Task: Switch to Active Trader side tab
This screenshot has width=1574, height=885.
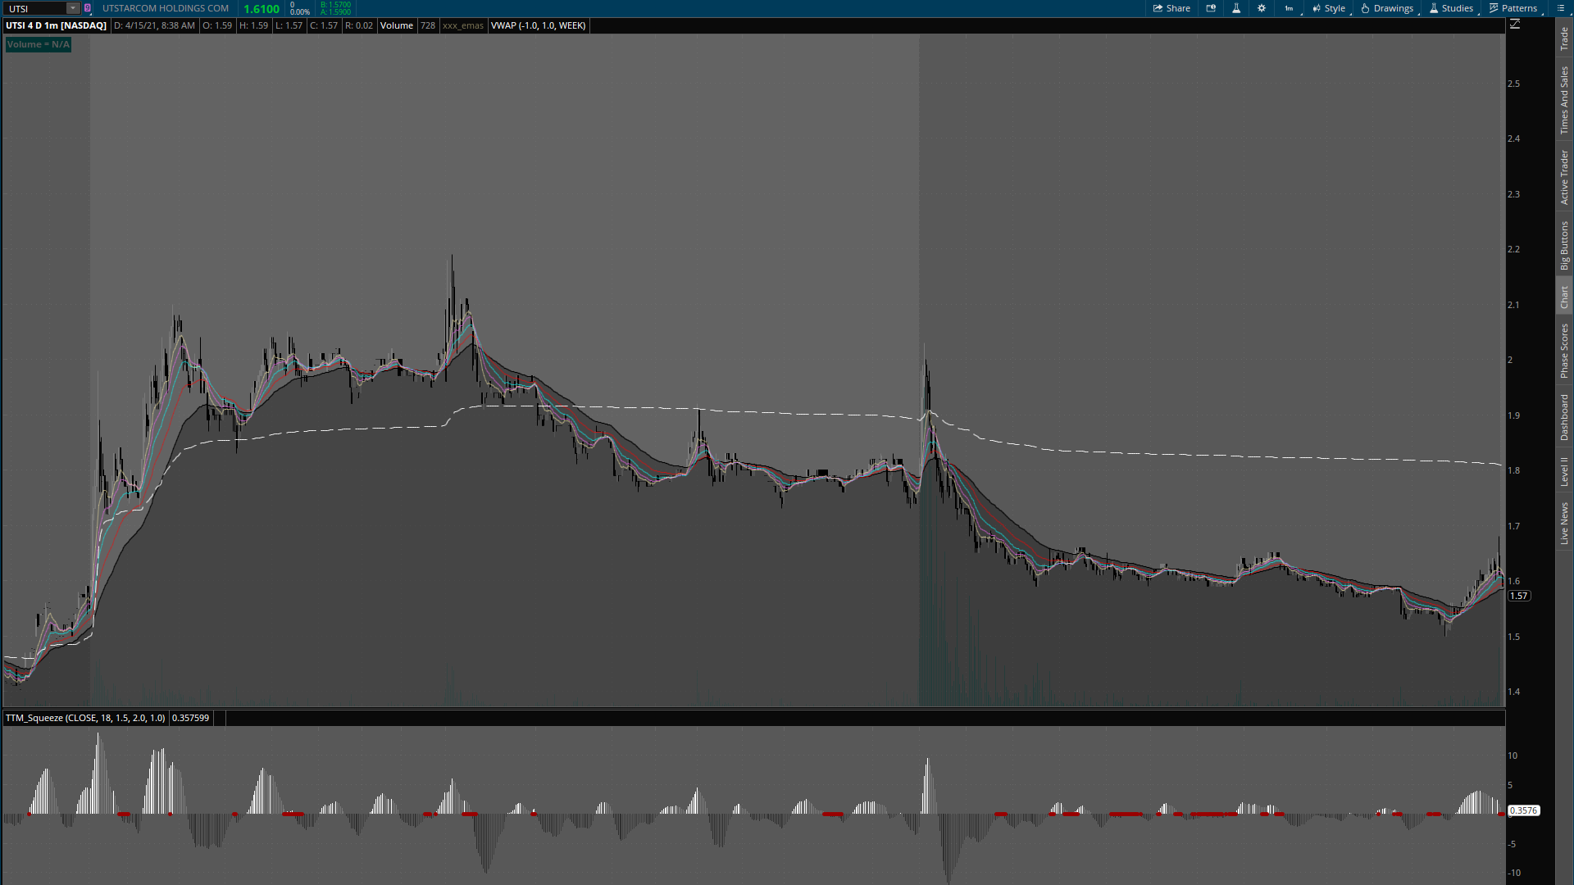Action: click(1564, 177)
